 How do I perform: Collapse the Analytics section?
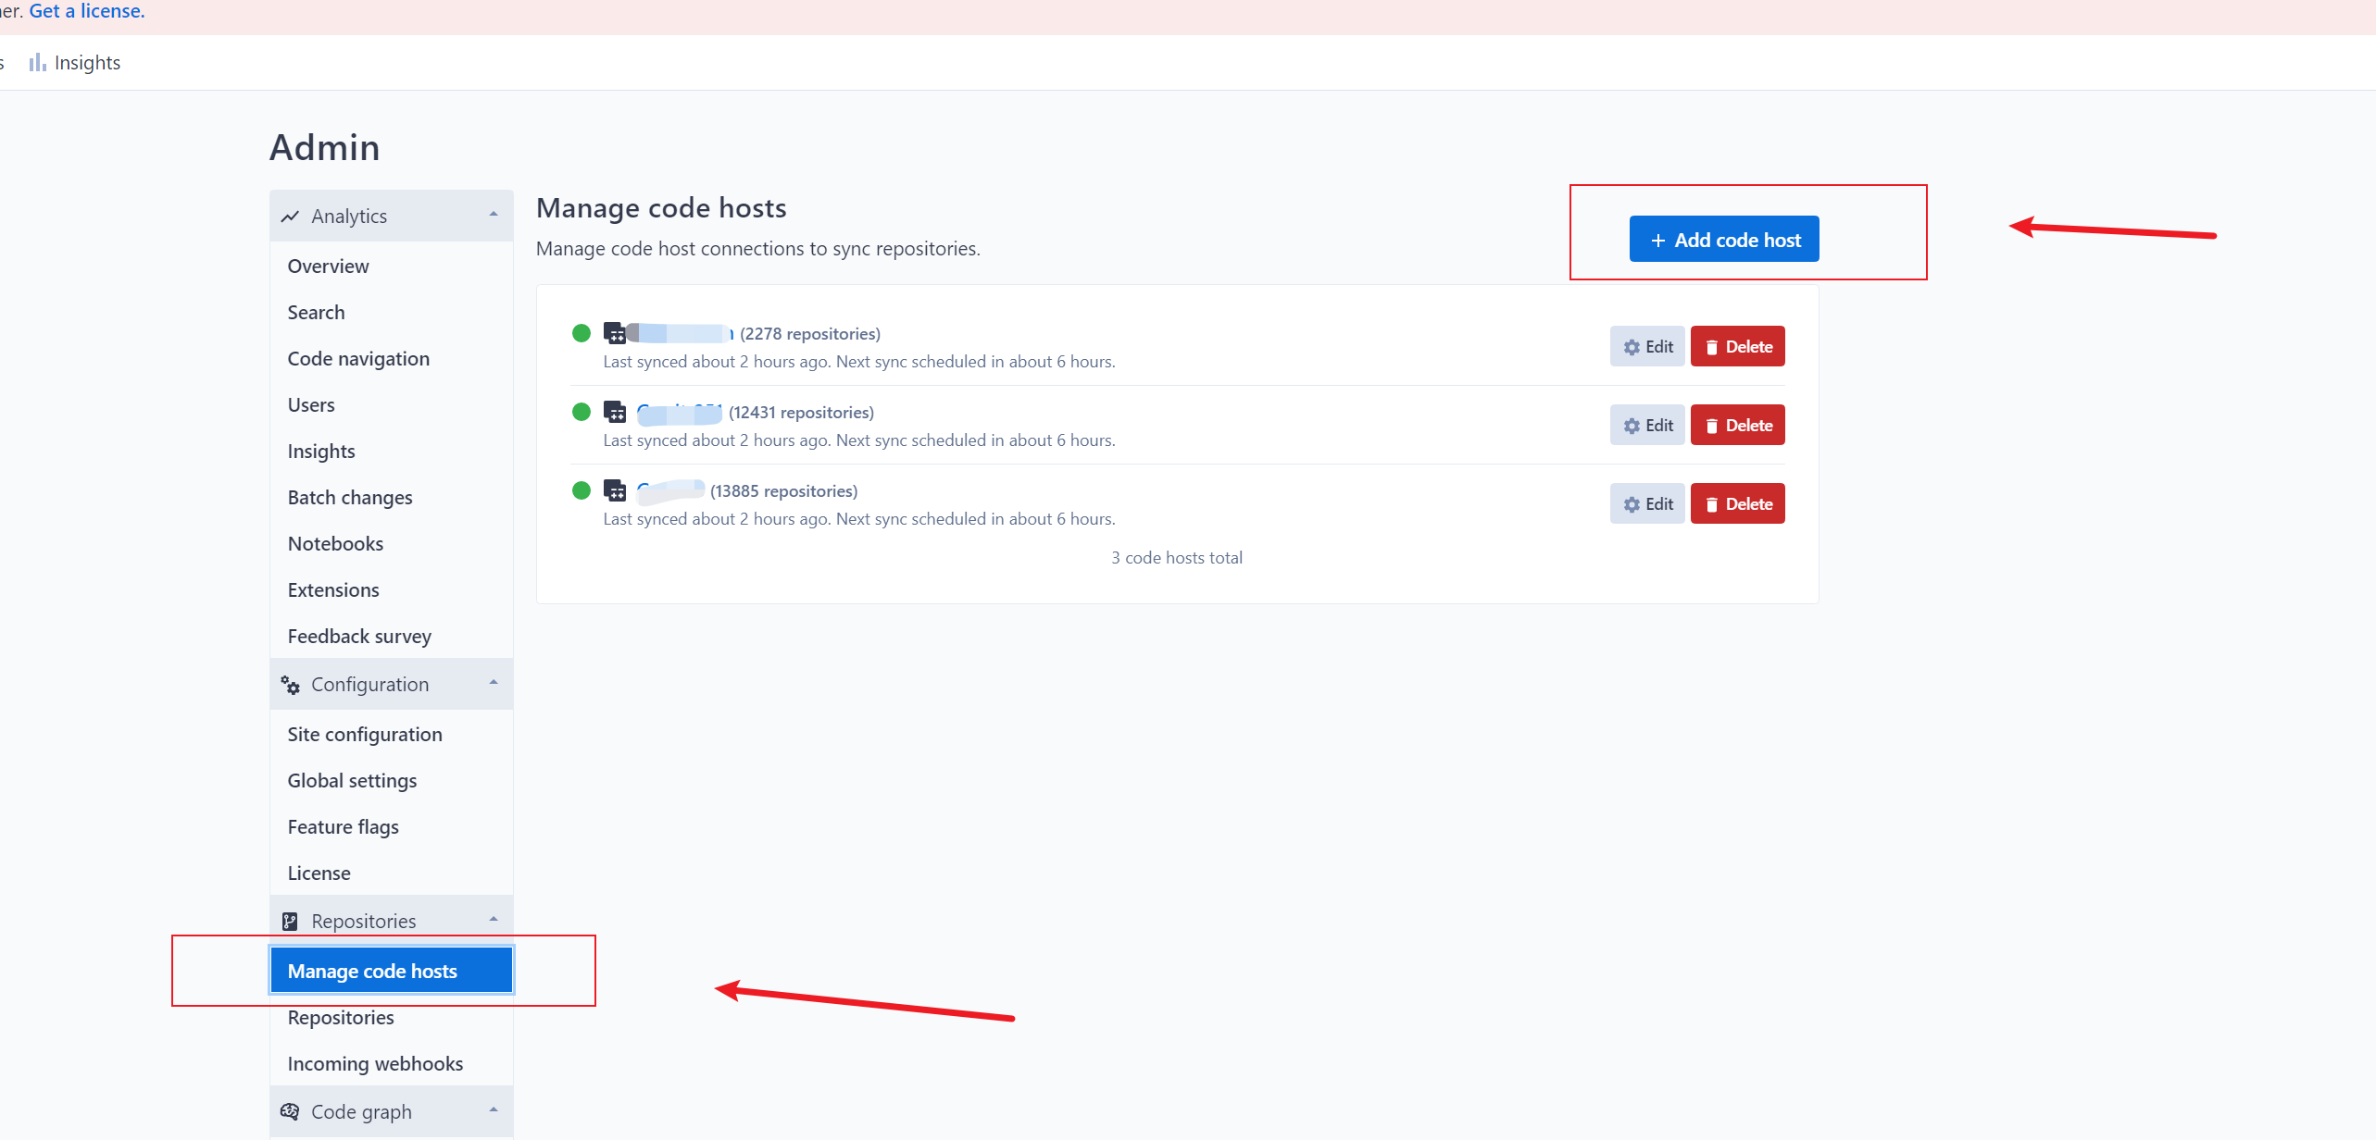pyautogui.click(x=492, y=215)
